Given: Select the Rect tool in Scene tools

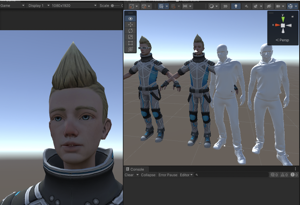Looking at the screenshot, I should pyautogui.click(x=130, y=43).
